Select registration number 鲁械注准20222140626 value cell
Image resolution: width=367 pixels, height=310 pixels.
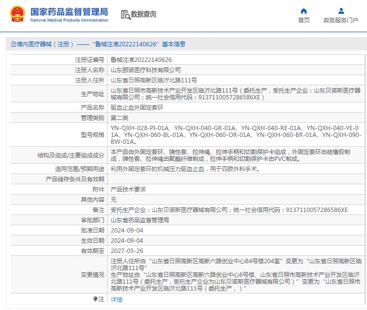point(141,60)
